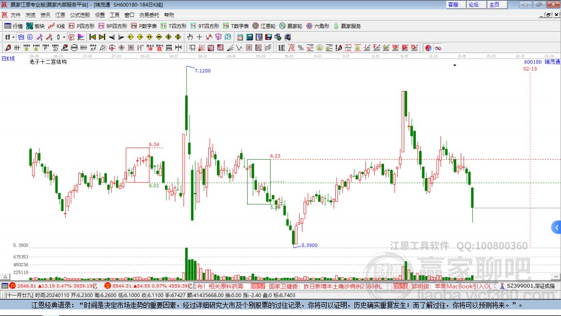The image size is (561, 316).
Task: Open the 行情 quotes view
Action: (13, 26)
